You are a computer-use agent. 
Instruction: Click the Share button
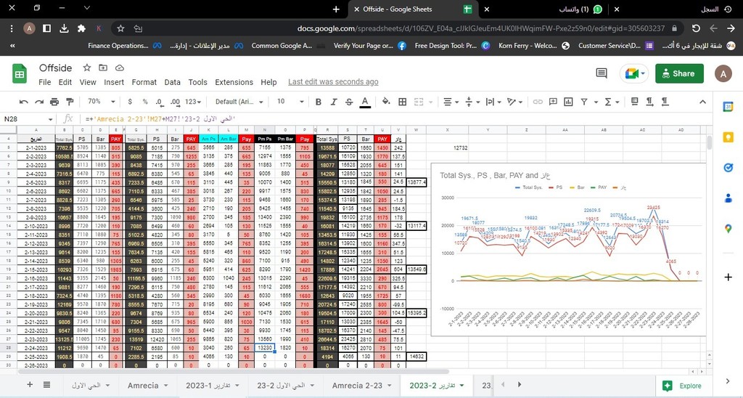click(x=679, y=73)
